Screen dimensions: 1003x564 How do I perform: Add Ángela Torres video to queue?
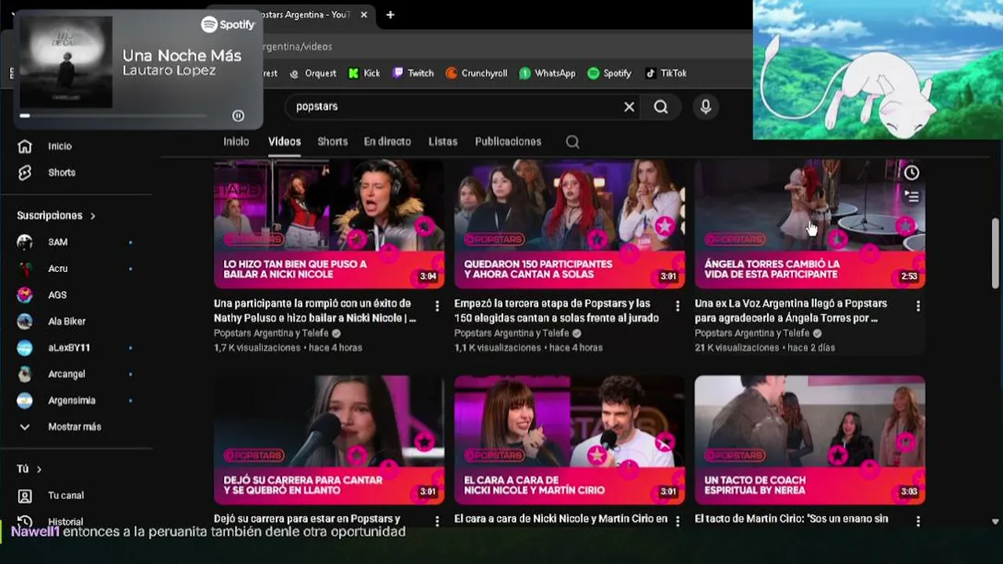click(x=911, y=197)
